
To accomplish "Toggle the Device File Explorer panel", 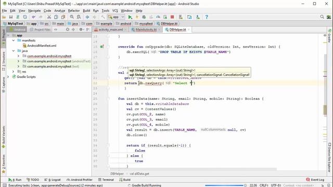I will tap(329, 157).
